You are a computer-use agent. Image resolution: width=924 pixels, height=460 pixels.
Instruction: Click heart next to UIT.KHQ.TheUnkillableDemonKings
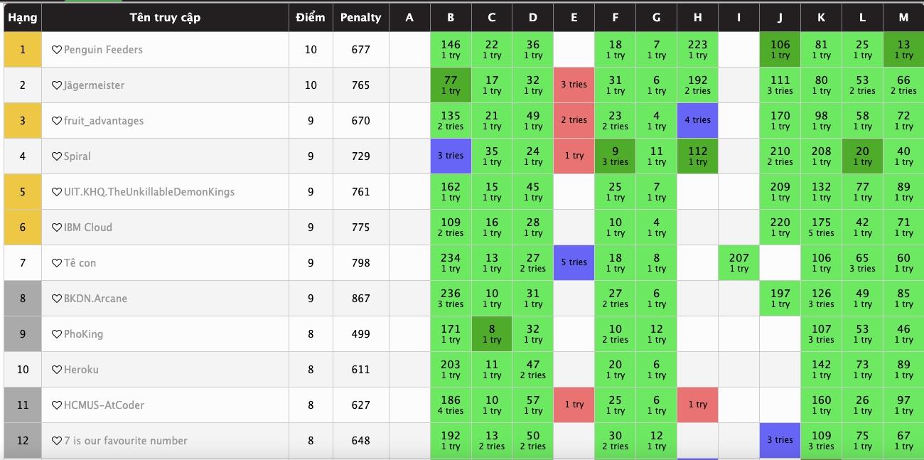(57, 192)
